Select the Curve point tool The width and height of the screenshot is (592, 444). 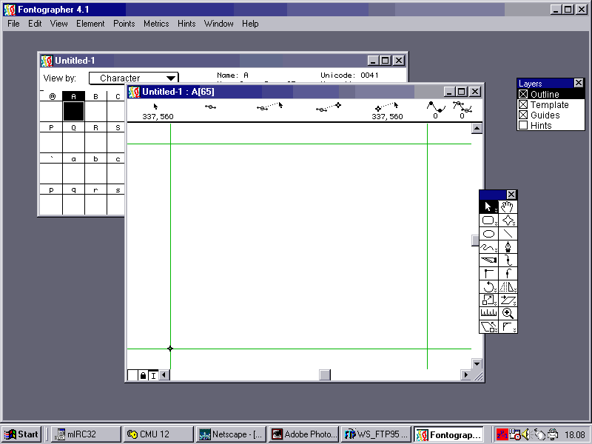508,260
